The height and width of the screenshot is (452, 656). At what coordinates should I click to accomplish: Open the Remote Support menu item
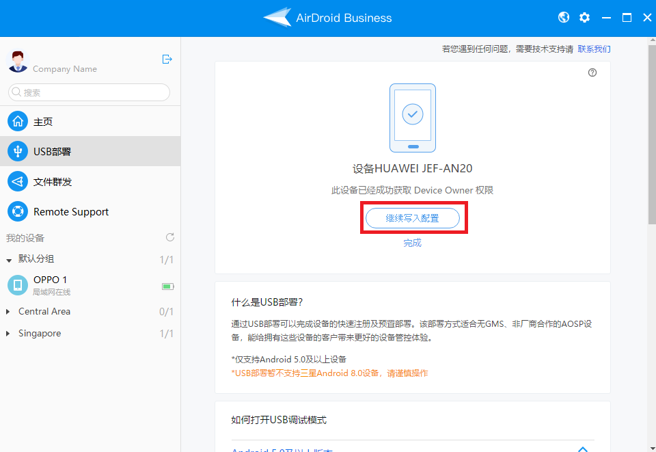click(x=90, y=211)
